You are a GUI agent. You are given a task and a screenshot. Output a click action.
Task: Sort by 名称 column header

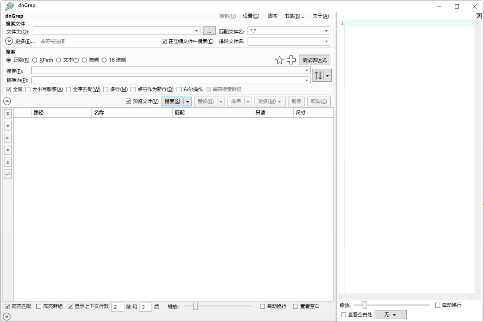tap(132, 112)
